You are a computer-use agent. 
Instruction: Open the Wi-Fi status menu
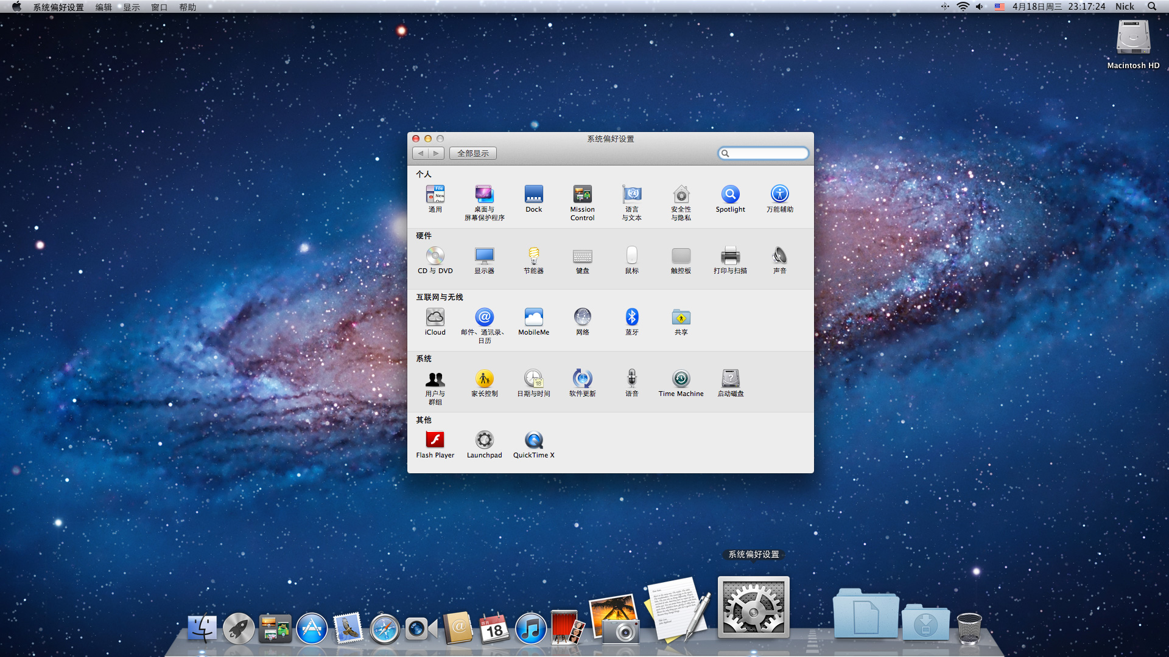pyautogui.click(x=963, y=7)
